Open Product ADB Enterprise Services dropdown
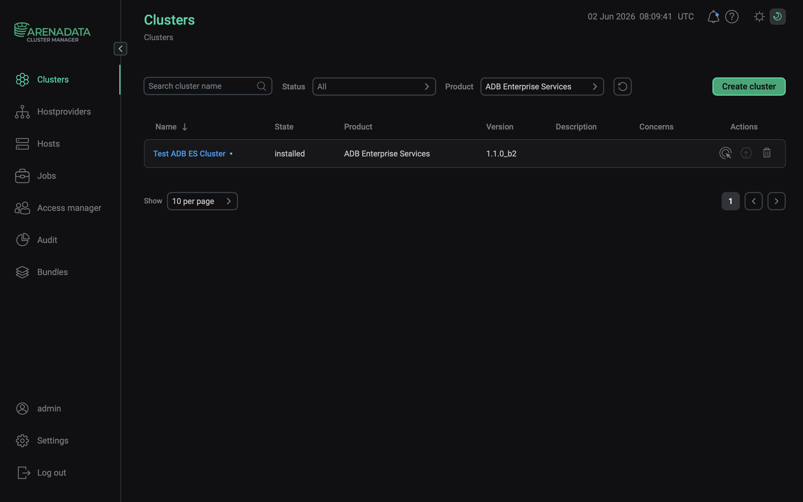803x502 pixels. click(542, 87)
